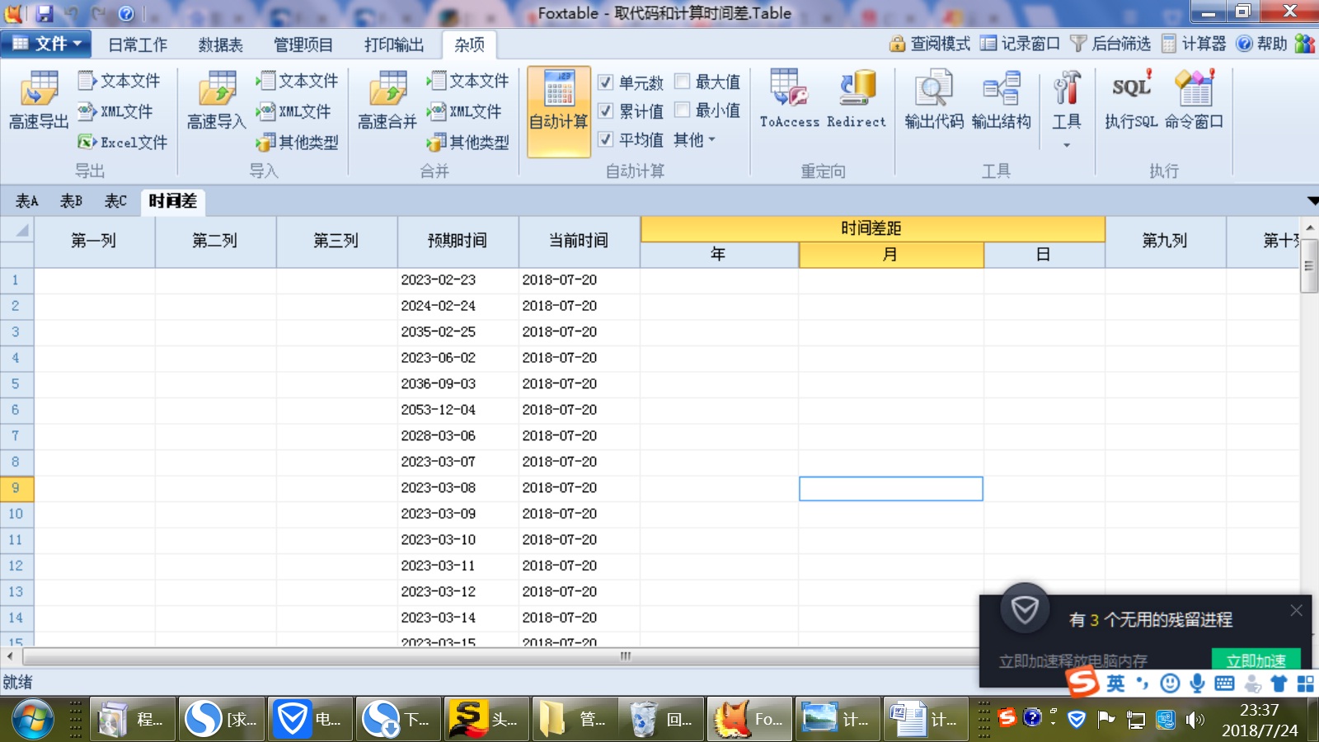This screenshot has height=742, width=1319.
Task: Export to Excel文件
Action: click(x=123, y=142)
